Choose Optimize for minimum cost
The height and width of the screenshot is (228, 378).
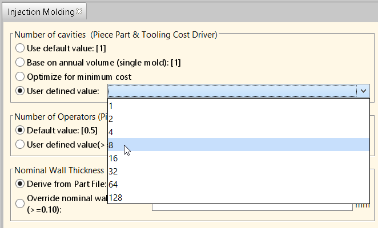(20, 77)
